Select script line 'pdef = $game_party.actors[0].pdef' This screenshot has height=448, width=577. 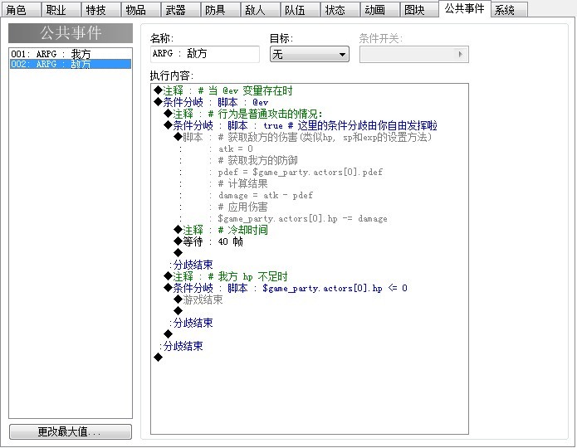pos(301,172)
